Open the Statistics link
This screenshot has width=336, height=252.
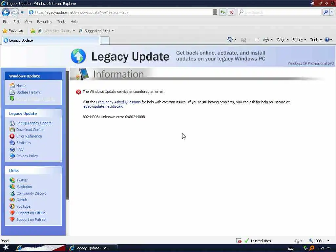click(x=23, y=143)
